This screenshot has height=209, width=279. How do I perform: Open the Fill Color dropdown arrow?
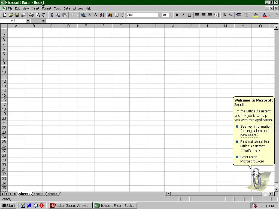260,15
